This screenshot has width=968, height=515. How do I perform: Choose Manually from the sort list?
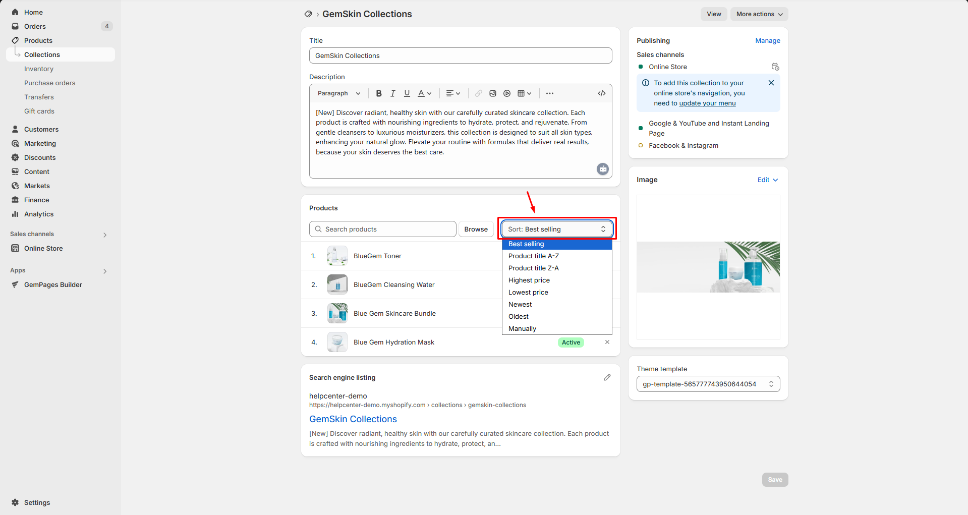(522, 328)
